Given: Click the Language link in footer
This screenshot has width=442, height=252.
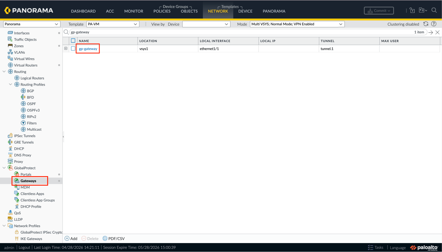Looking at the screenshot, I should (398, 247).
